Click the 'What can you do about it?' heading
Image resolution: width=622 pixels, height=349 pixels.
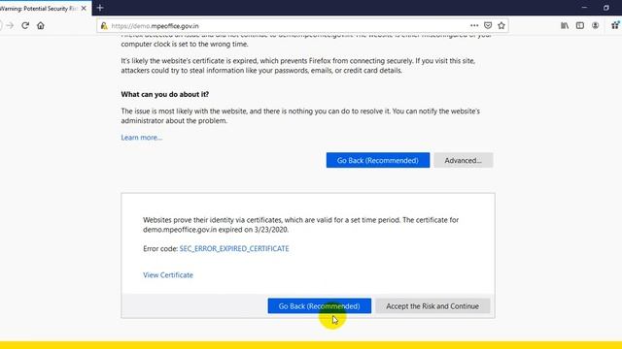click(x=165, y=94)
